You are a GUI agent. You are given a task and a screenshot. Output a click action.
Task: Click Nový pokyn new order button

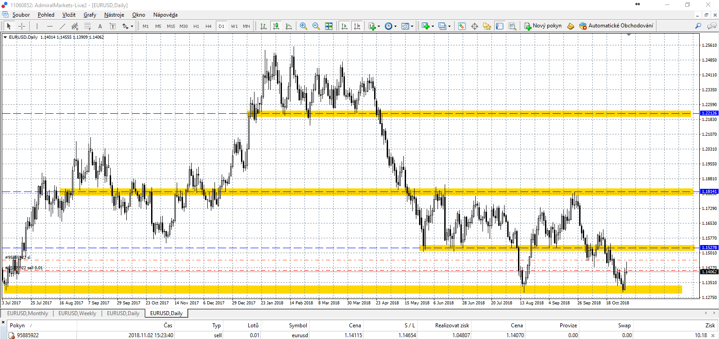[543, 26]
